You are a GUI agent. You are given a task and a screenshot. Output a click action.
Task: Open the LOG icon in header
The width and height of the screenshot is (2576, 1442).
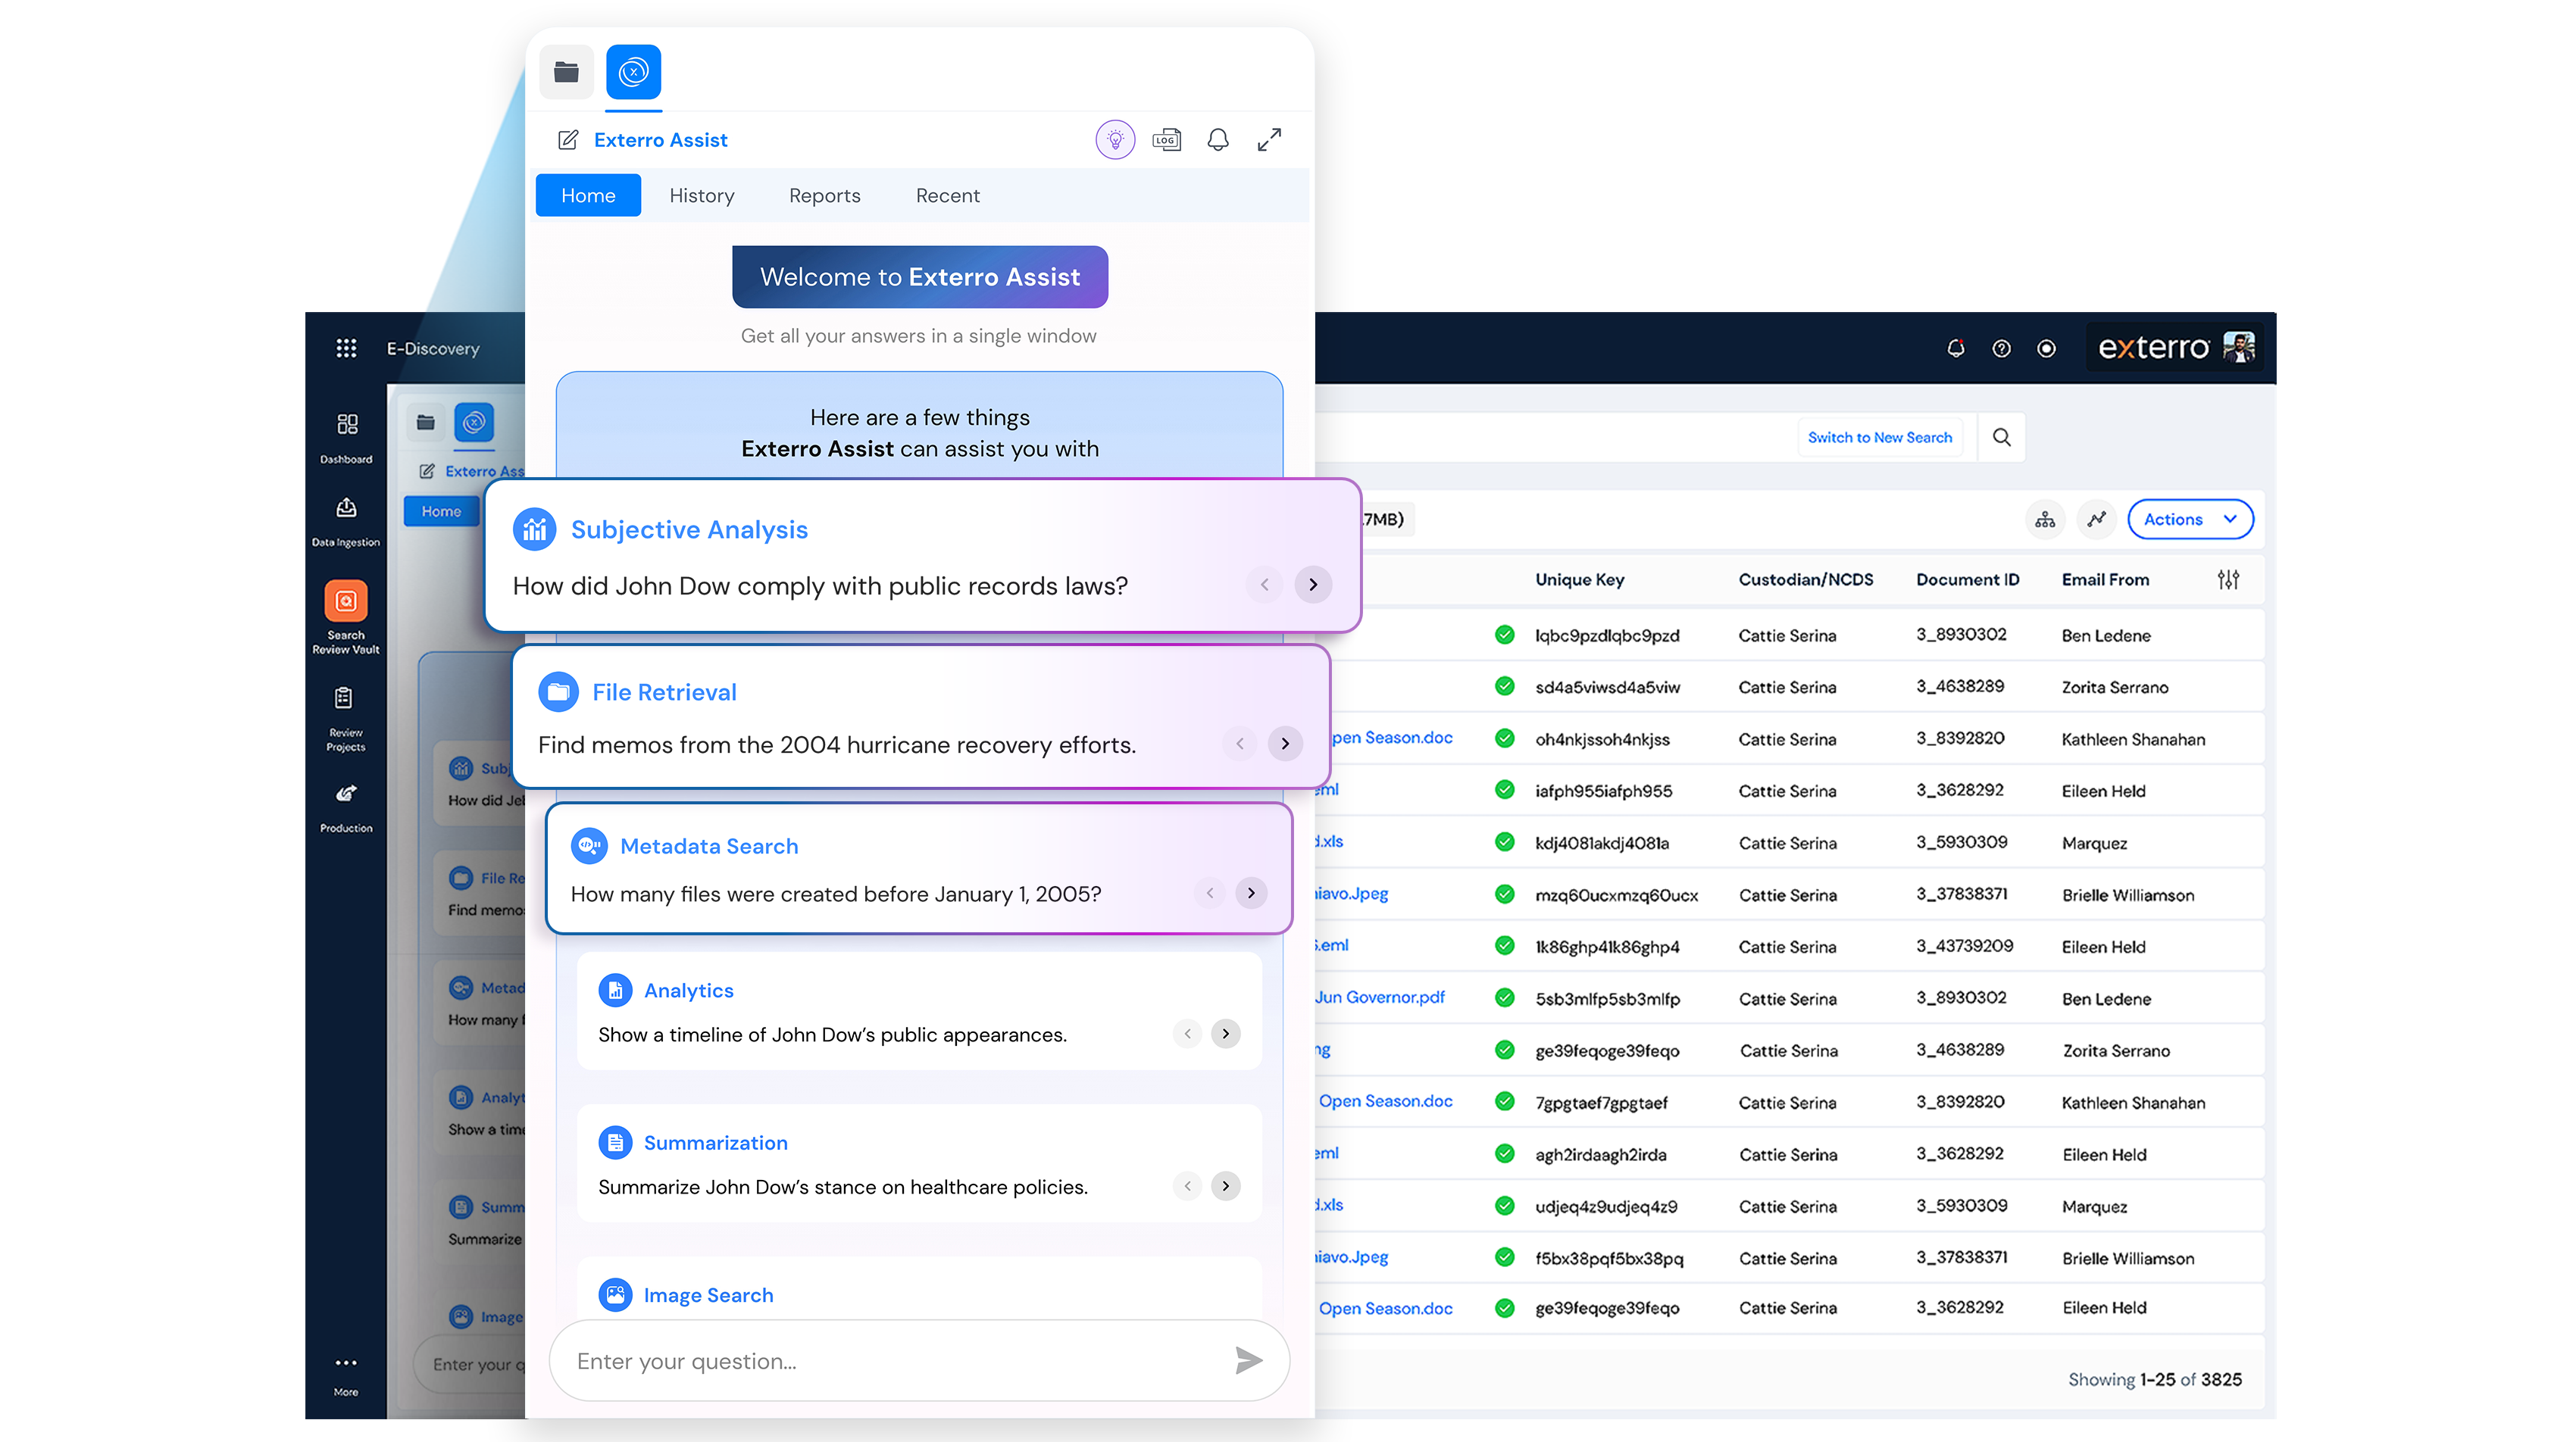pyautogui.click(x=1166, y=140)
